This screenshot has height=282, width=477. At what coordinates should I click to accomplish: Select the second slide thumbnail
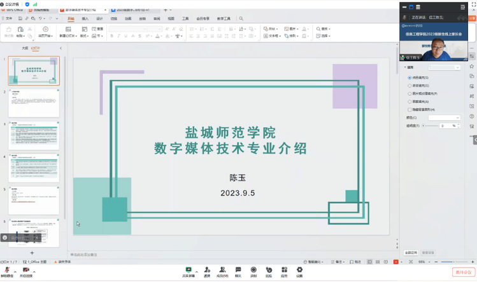coord(34,103)
